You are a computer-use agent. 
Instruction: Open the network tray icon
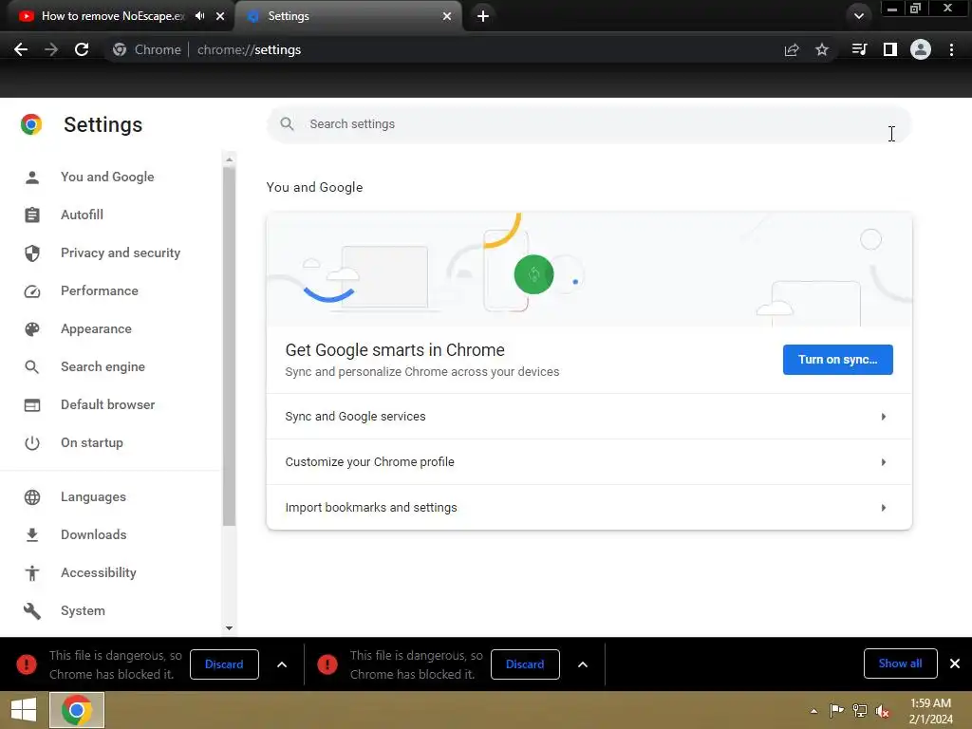860,710
